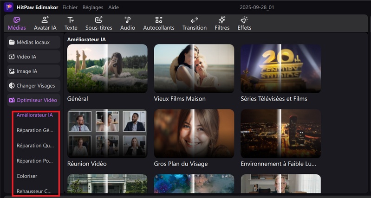Pick the Gros Plan du Visage thumbnail
This screenshot has height=198, width=371.
pos(194,134)
